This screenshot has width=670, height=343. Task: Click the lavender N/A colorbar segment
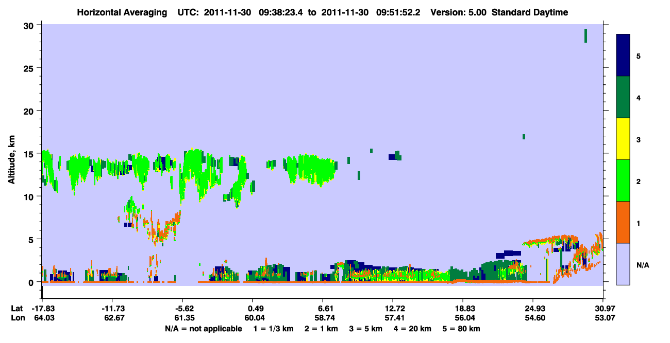tap(623, 264)
